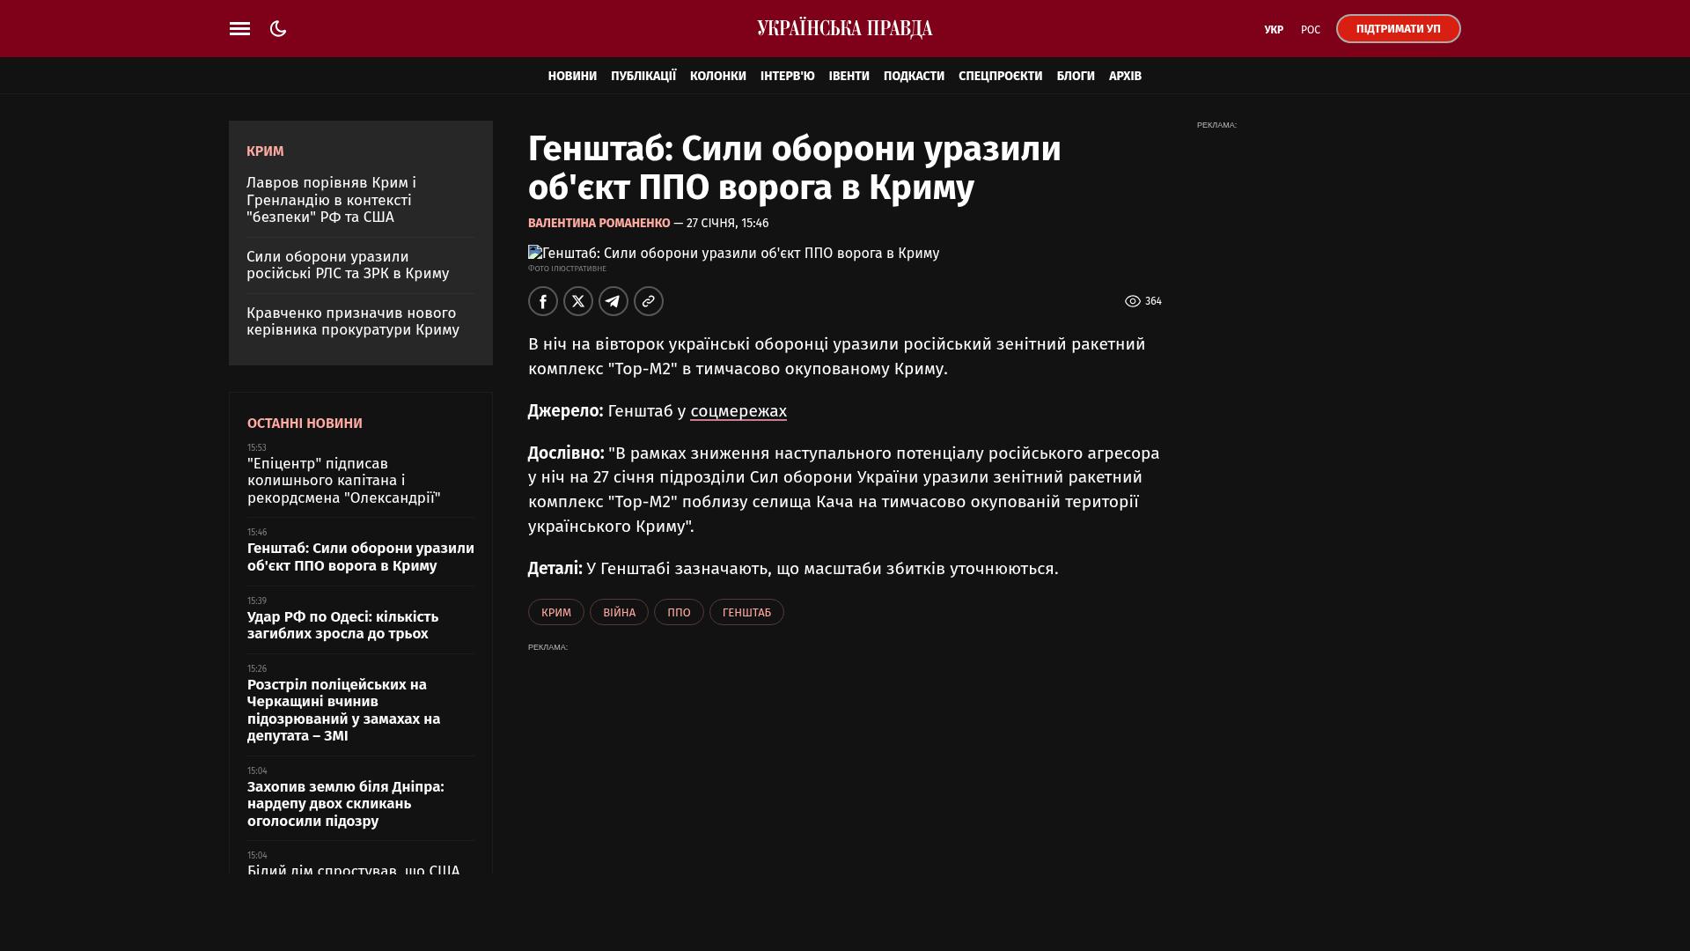Share article on Facebook
This screenshot has height=951, width=1690.
543,301
